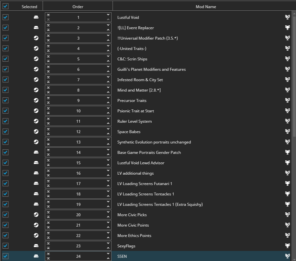Send Mind and Matter [2.8.*] to the top
Viewport: 296px width, 261px height.
click(x=48, y=92)
